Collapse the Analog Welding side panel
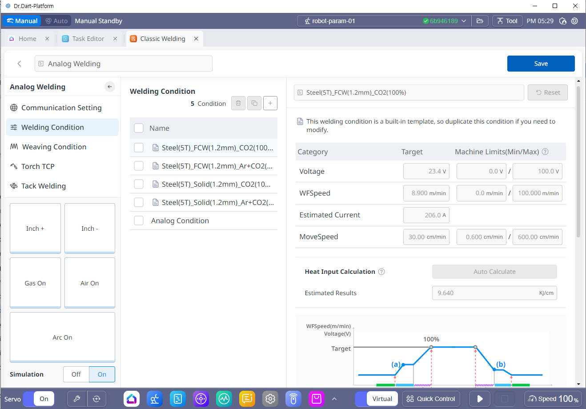 (x=110, y=87)
